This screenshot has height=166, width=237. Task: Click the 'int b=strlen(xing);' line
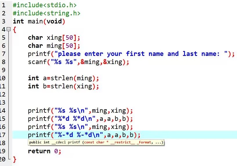pyautogui.click(x=63, y=86)
